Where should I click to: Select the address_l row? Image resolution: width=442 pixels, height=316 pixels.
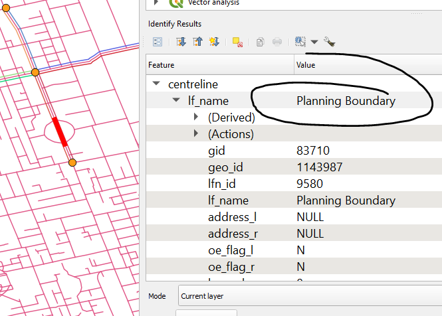(x=294, y=217)
